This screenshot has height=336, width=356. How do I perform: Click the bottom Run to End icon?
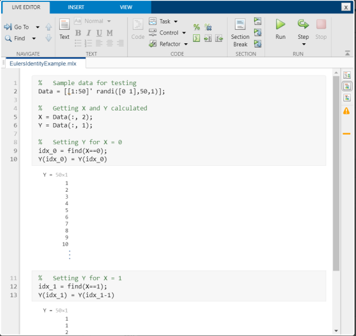coord(257,43)
